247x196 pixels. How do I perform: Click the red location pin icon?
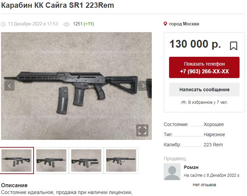click(x=165, y=24)
